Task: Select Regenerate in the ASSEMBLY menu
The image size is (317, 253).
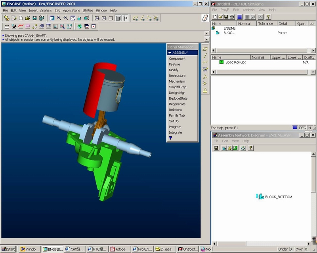Action: pos(177,104)
